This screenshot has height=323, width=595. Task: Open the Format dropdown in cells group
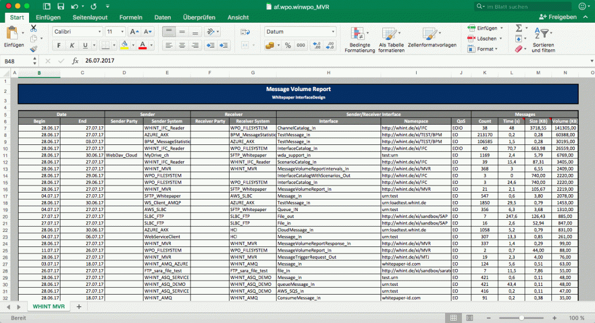click(x=483, y=49)
